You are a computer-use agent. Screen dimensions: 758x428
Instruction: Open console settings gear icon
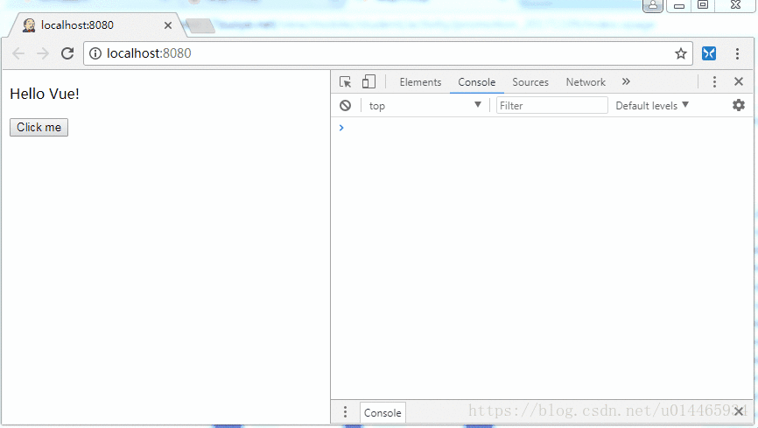(738, 105)
